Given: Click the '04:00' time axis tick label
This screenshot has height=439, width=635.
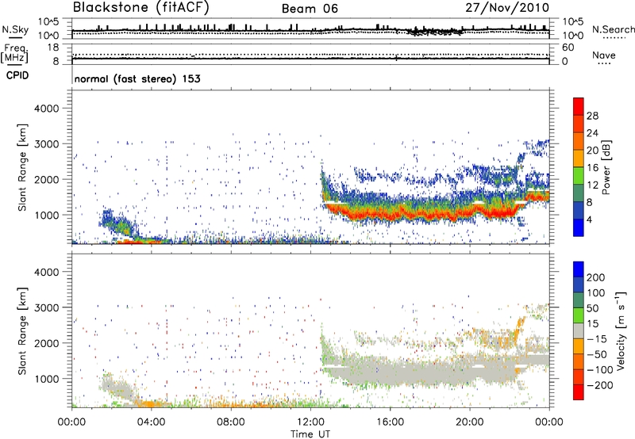Looking at the screenshot, I should point(152,422).
